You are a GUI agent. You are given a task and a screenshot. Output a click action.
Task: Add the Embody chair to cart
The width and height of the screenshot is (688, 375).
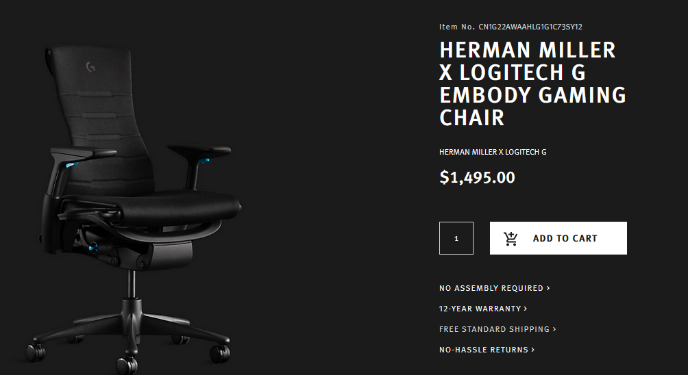(558, 238)
